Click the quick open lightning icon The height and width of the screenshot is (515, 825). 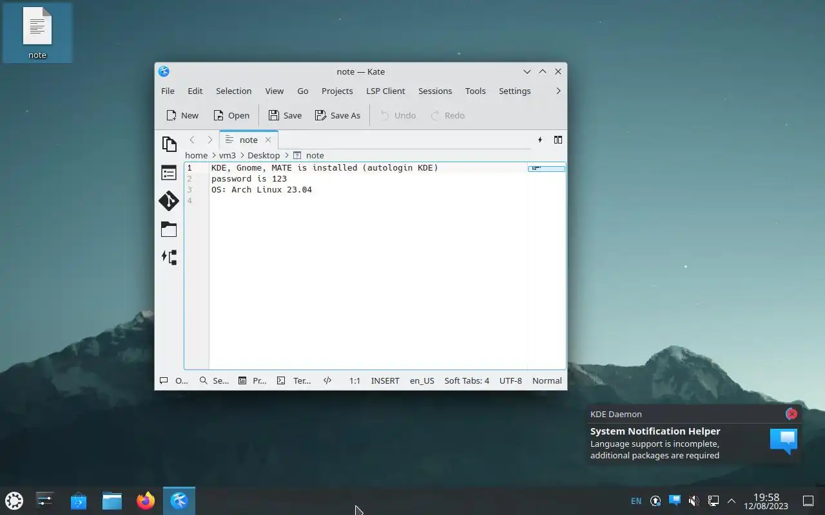pyautogui.click(x=540, y=140)
